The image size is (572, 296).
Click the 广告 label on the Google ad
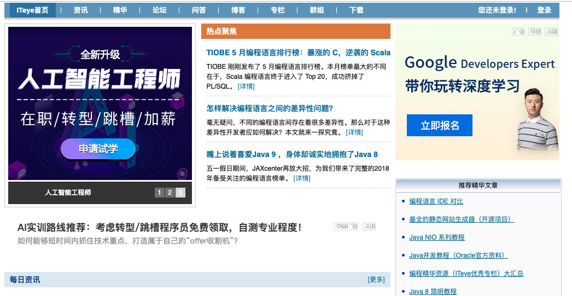[518, 32]
